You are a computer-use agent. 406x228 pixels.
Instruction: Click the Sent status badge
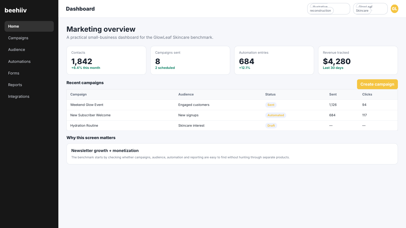click(x=271, y=105)
